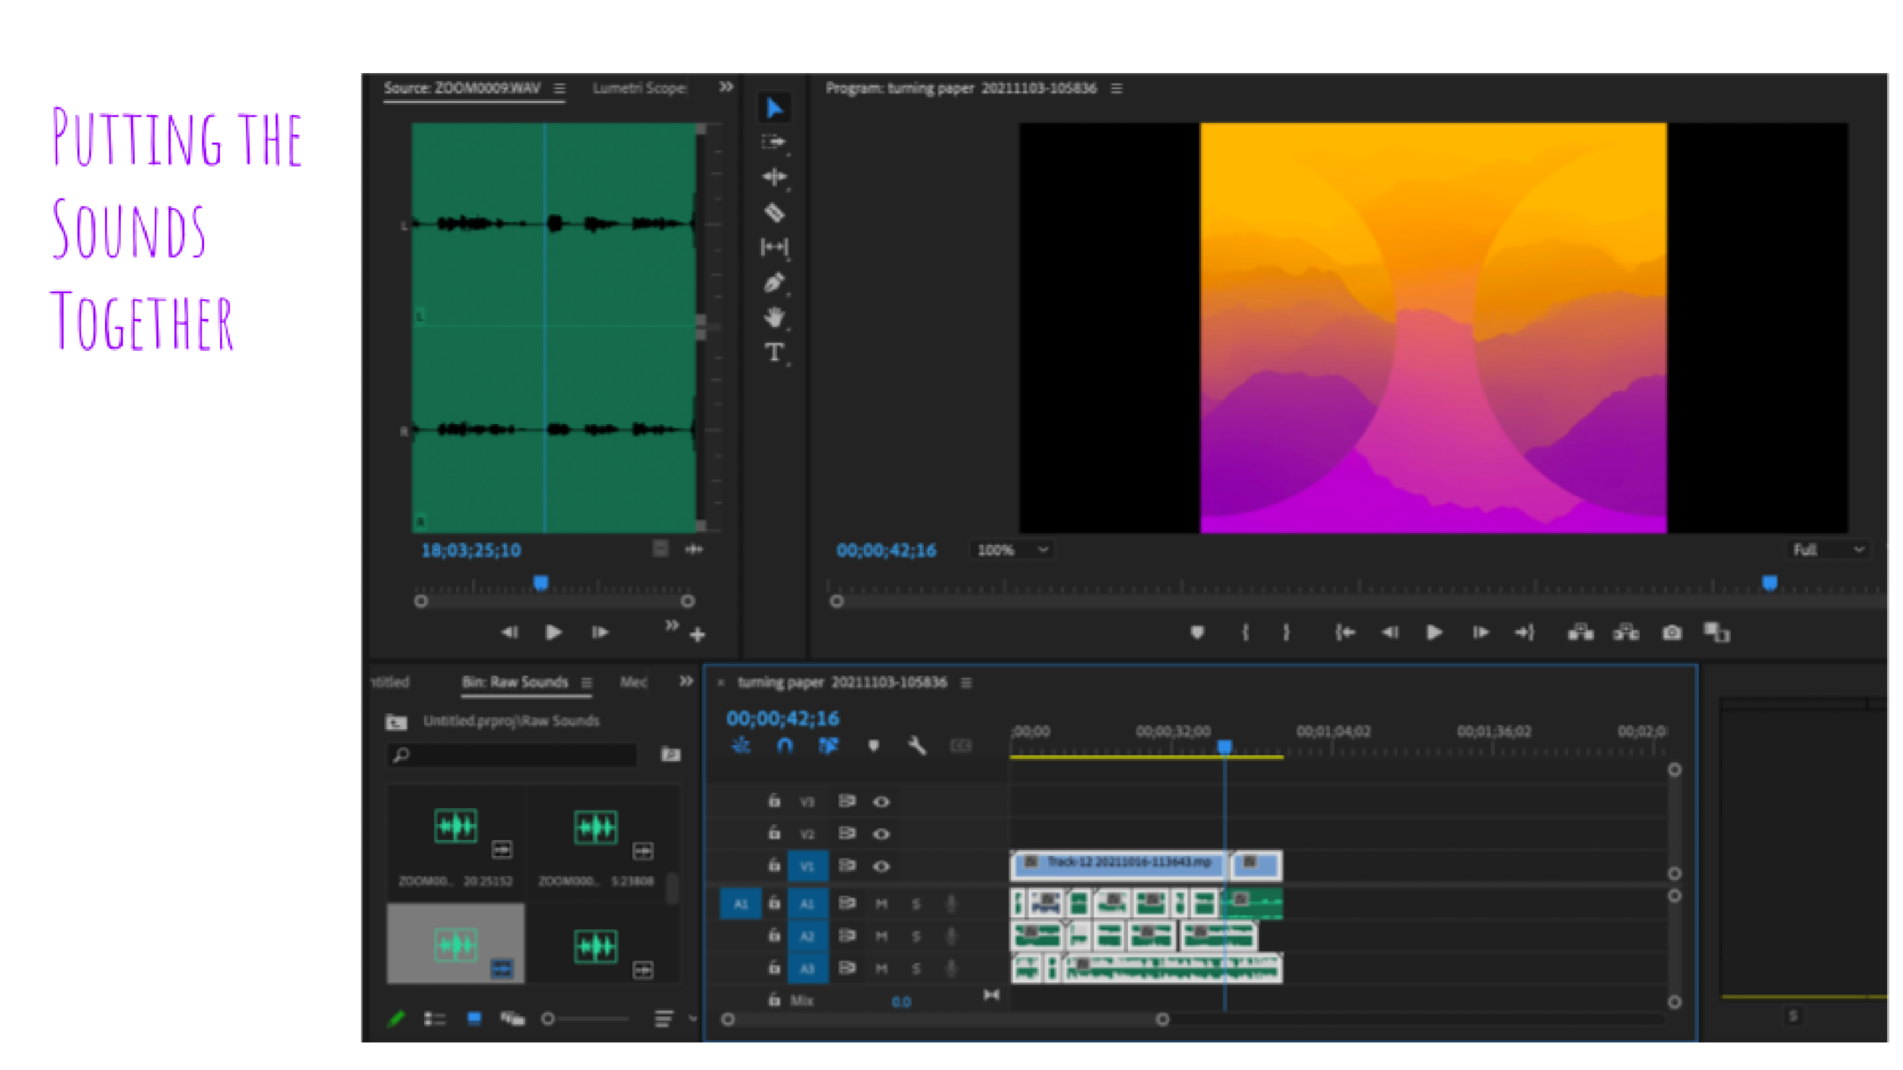Play the Program monitor sequence
The height and width of the screenshot is (1070, 1903).
point(1434,632)
